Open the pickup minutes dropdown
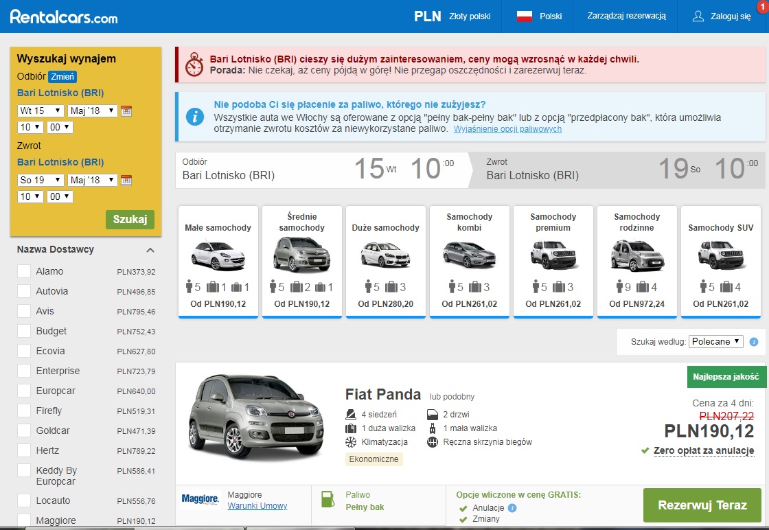This screenshot has width=769, height=530. [x=60, y=128]
